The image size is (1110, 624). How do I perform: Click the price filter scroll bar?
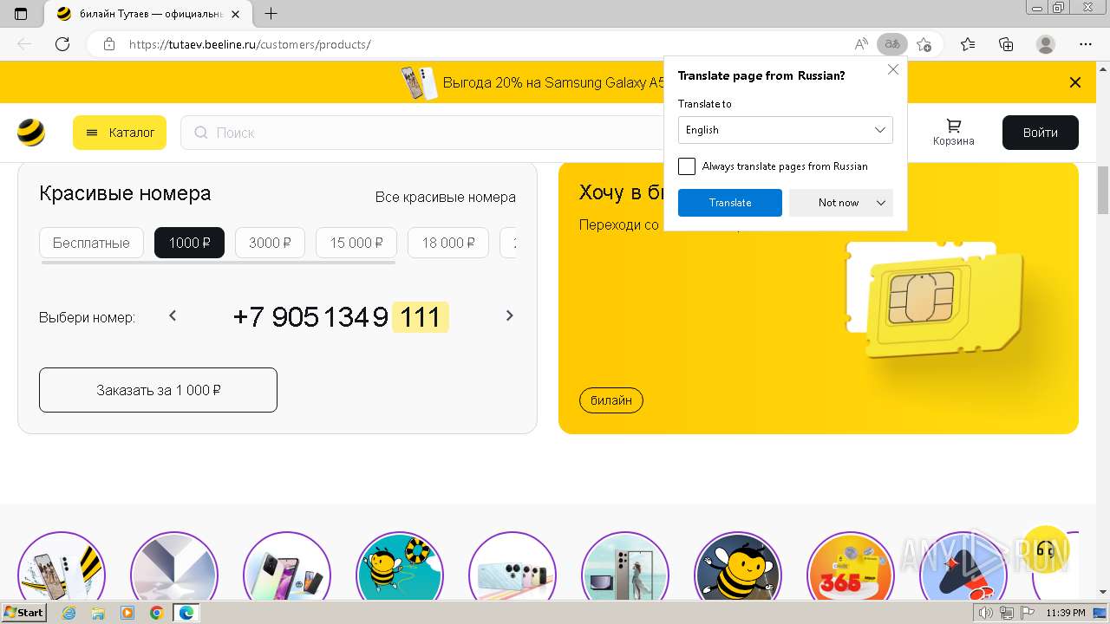coord(219,262)
